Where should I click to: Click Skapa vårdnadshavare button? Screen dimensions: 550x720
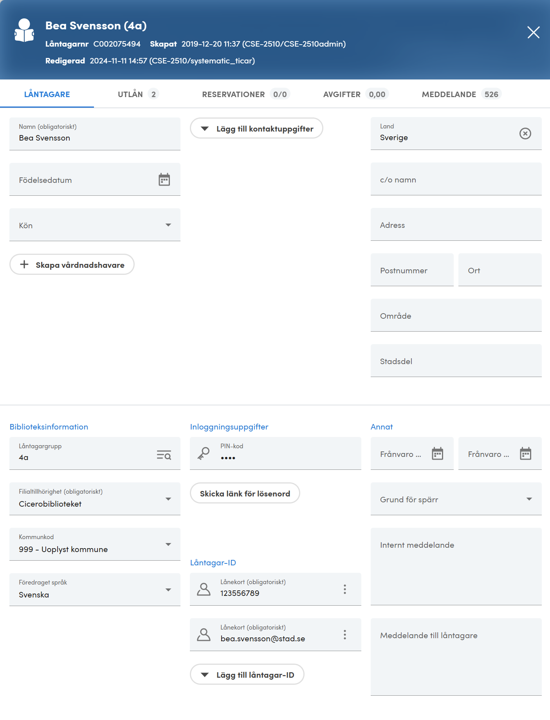72,265
